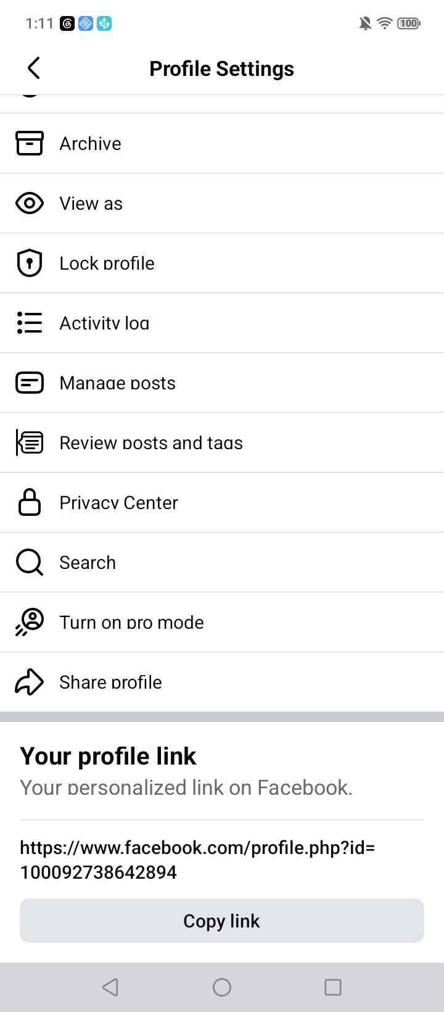Open the Archive menu entry

(222, 143)
